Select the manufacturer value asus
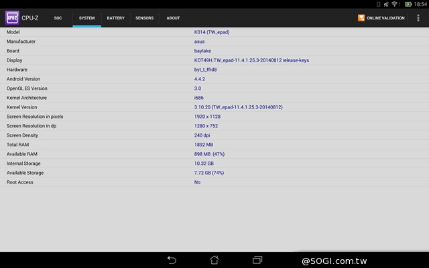This screenshot has height=268, width=429. [x=200, y=42]
